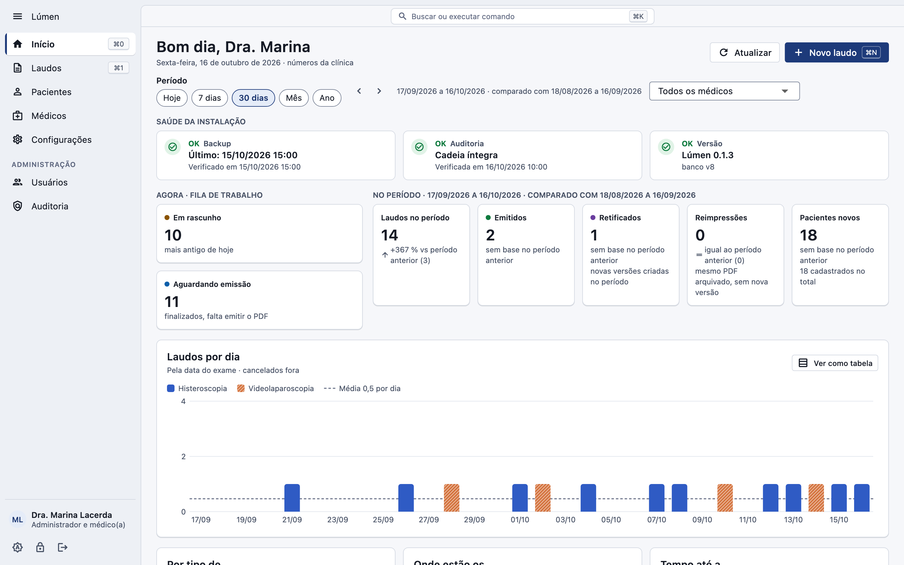
Task: Open the Em rascunho card
Action: 259,234
